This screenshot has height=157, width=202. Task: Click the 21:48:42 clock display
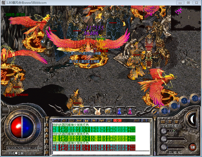(x=175, y=152)
